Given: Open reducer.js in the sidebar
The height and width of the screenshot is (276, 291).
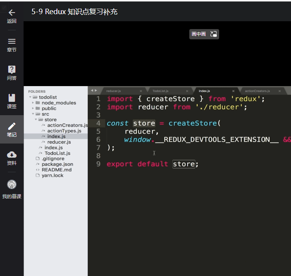Looking at the screenshot, I should point(59,142).
